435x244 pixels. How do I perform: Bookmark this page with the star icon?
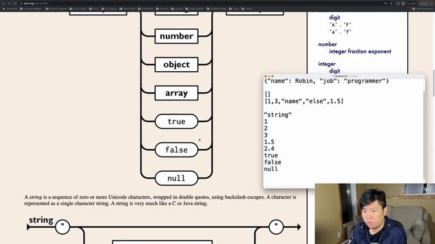391,3
